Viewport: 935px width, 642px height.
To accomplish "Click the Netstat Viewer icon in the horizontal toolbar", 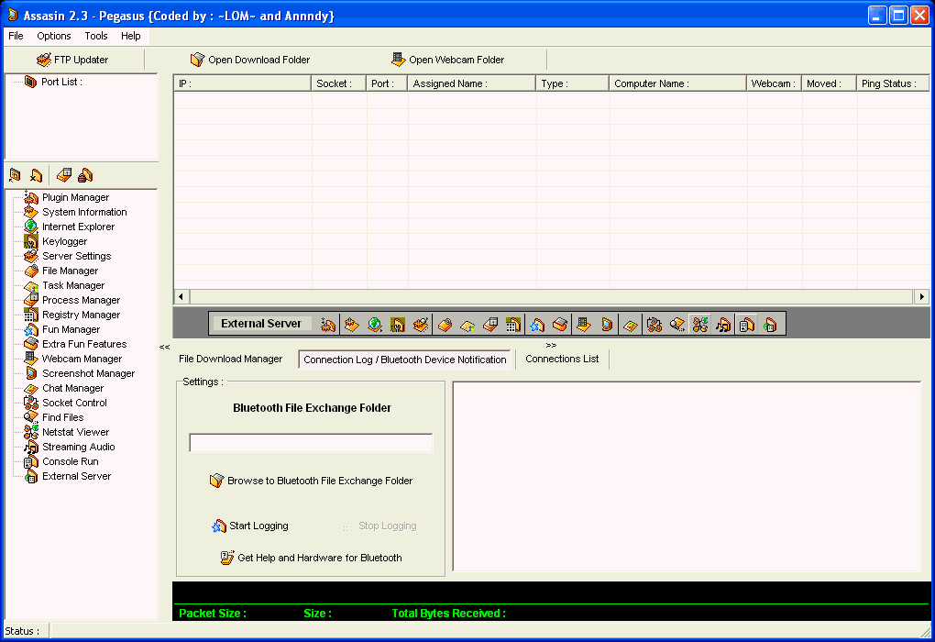I will tap(700, 324).
